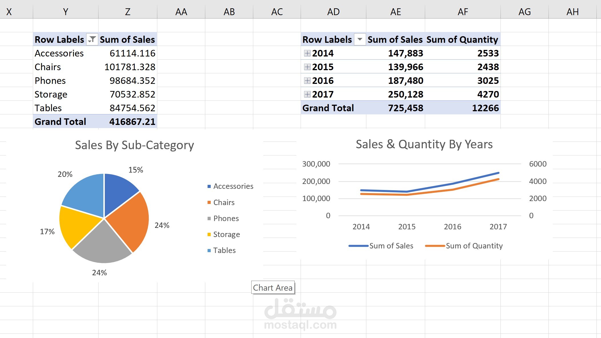Image resolution: width=601 pixels, height=338 pixels.
Task: Select the Sum of Sales legend line
Action: (x=358, y=246)
